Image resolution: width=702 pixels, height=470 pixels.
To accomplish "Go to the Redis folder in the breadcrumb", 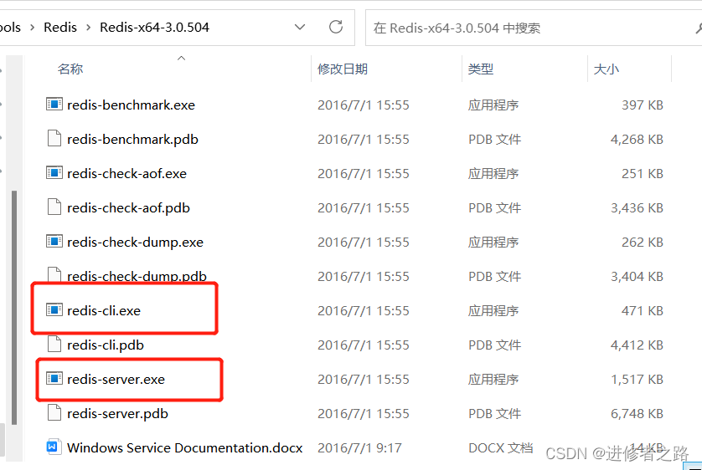I will [60, 28].
